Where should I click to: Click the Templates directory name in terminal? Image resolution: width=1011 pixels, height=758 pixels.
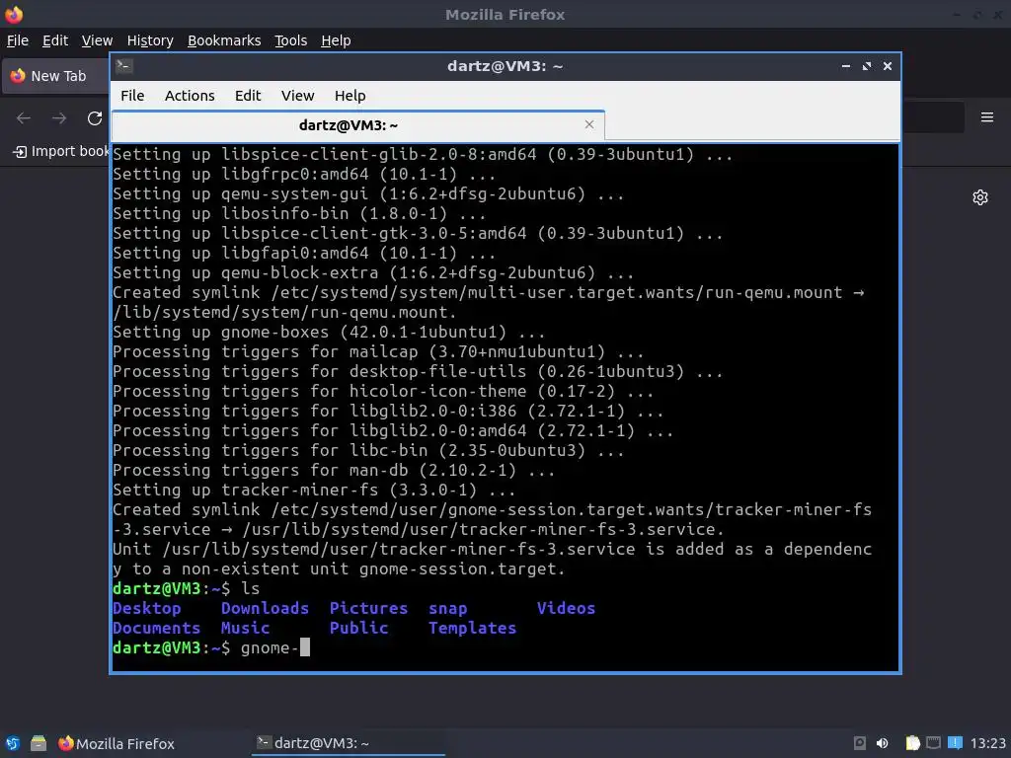point(472,628)
